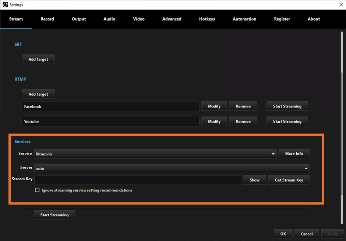Switch to the Automation tab
This screenshot has height=241, width=346.
[x=244, y=19]
